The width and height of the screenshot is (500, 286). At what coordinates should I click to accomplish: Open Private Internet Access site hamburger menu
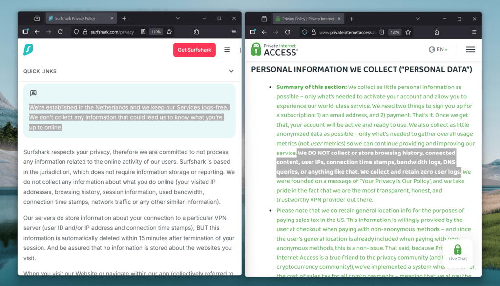470,49
